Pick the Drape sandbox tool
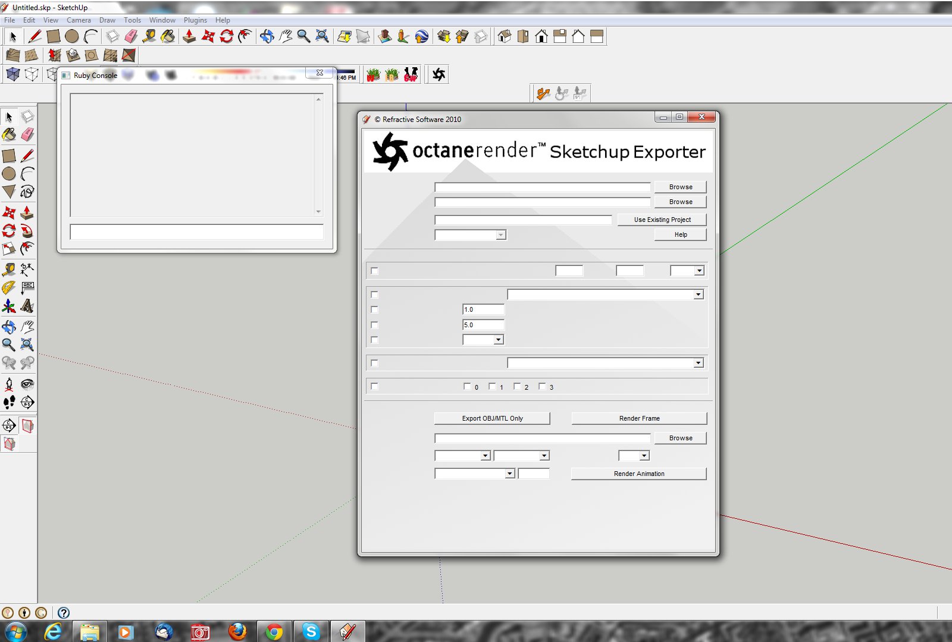952x642 pixels. 91,55
